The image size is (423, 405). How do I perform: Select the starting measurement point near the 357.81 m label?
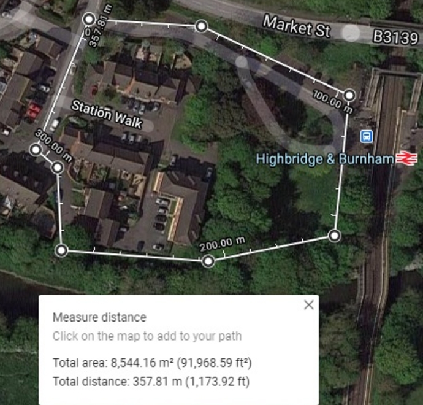tap(89, 19)
